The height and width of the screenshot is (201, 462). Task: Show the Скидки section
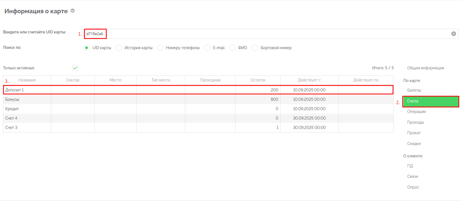point(414,144)
